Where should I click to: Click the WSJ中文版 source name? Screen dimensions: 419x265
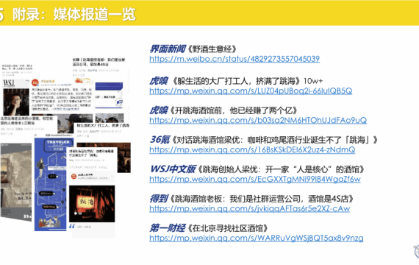[x=173, y=169]
